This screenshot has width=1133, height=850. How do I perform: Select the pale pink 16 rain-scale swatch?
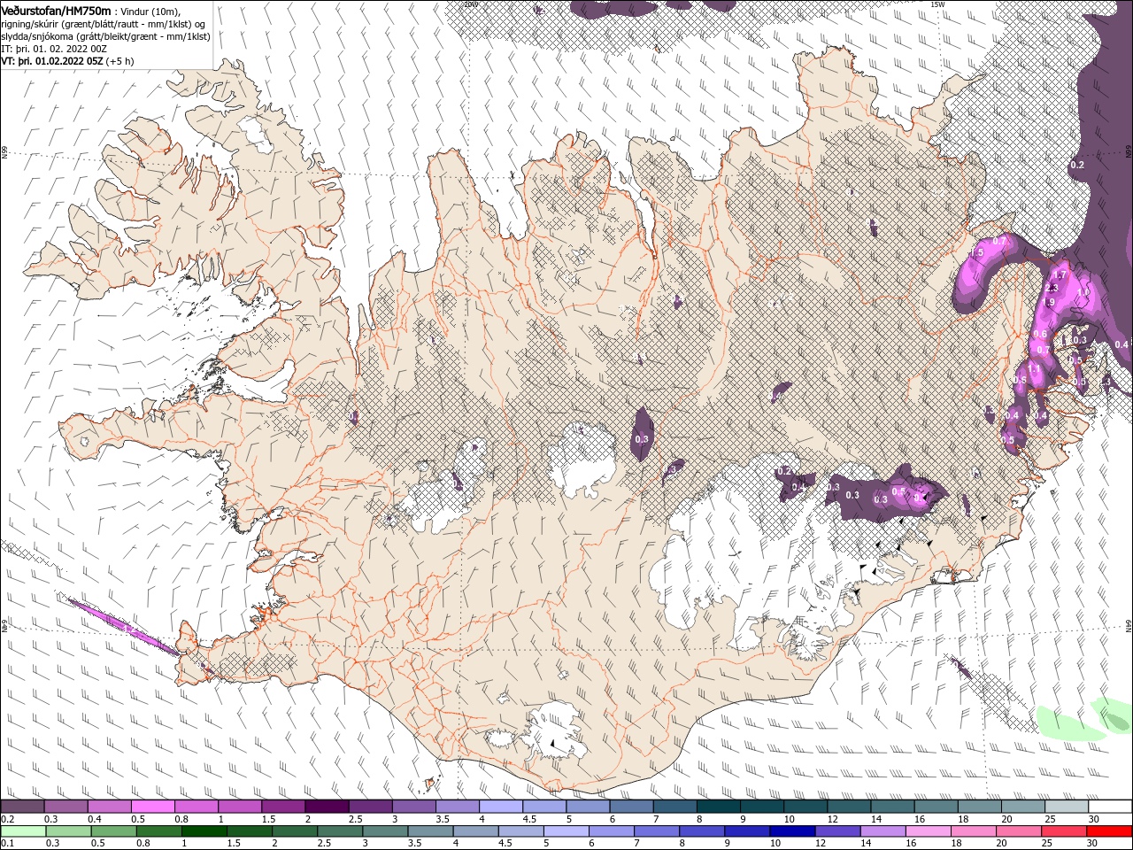click(x=927, y=831)
